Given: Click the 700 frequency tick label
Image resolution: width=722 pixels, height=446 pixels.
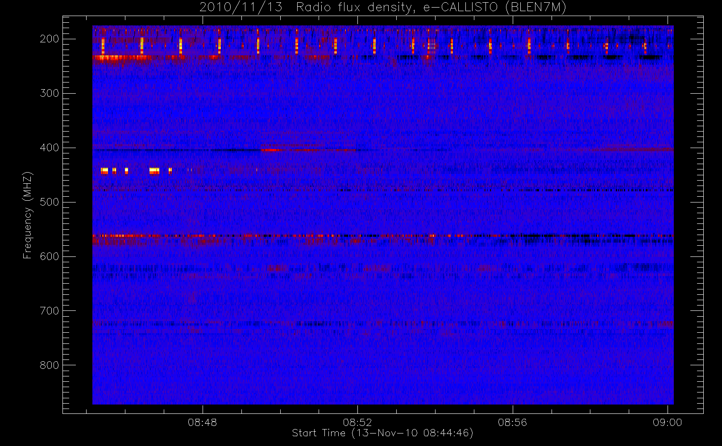Looking at the screenshot, I should coord(50,311).
